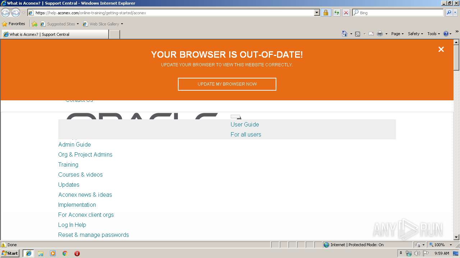Open the User Guide link
Viewport: 460px width, 258px height.
tap(245, 124)
